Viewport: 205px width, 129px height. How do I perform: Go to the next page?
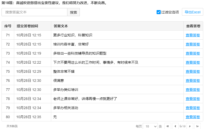pyautogui.click(x=190, y=126)
